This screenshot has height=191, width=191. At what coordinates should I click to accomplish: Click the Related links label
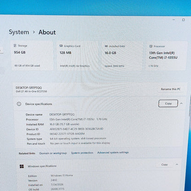click(27, 153)
